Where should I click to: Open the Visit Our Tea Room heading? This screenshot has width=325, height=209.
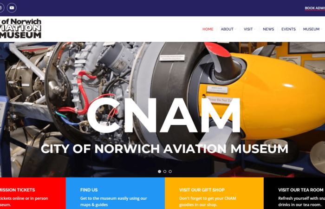300,190
